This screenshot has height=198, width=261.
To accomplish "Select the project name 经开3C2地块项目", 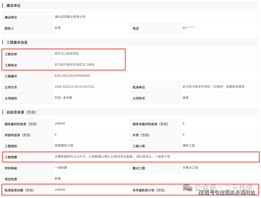I will (x=67, y=54).
